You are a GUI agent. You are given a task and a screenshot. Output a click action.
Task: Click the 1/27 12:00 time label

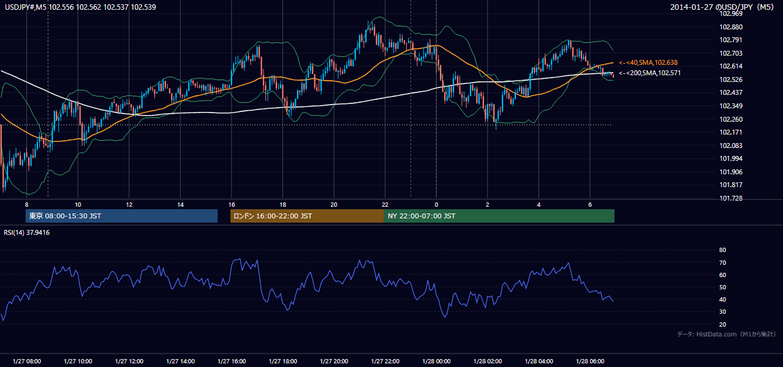(129, 361)
